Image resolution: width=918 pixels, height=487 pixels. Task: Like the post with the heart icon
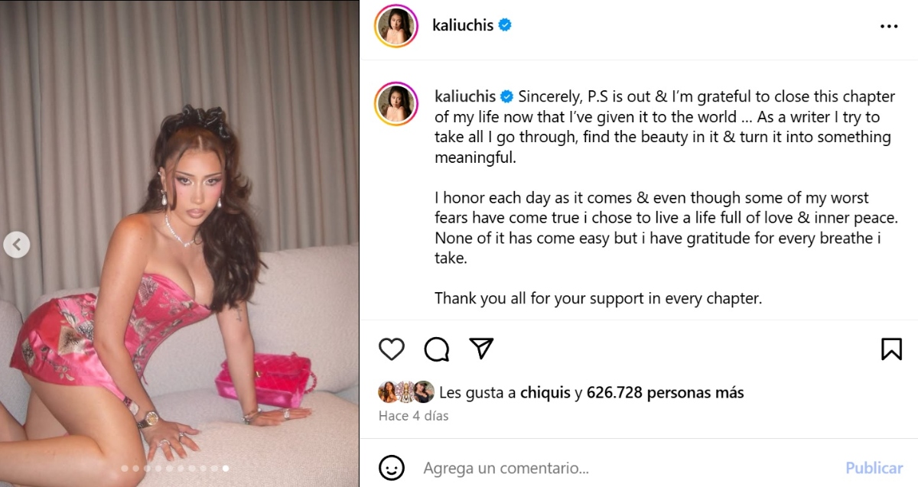[392, 349]
